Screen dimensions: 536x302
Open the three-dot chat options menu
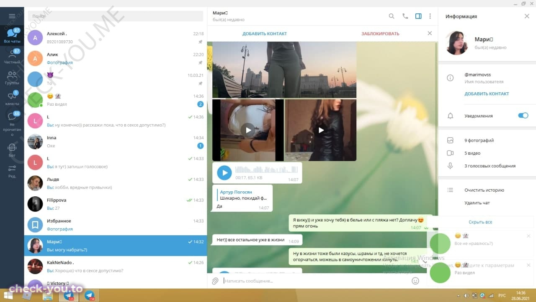pyautogui.click(x=430, y=16)
